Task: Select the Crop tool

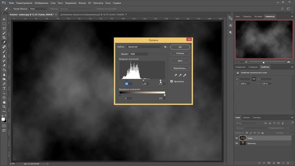Action: click(4, 38)
